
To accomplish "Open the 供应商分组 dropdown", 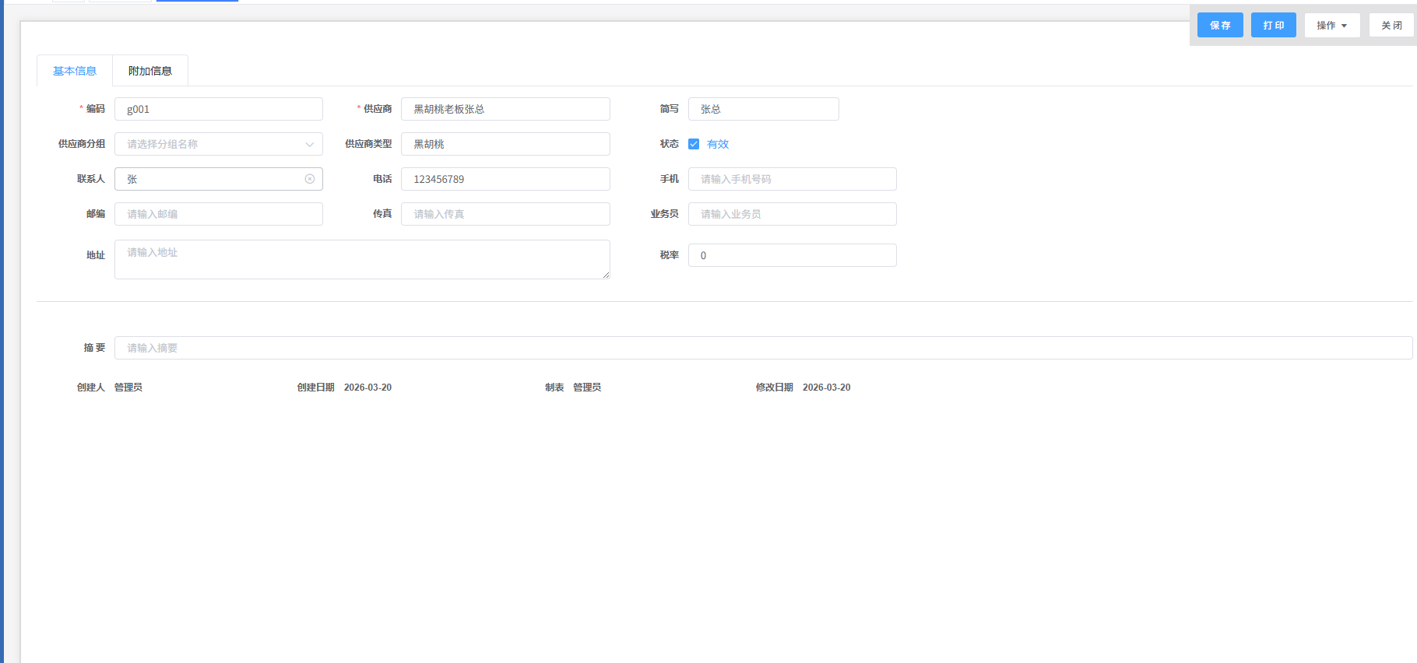I will (x=218, y=144).
